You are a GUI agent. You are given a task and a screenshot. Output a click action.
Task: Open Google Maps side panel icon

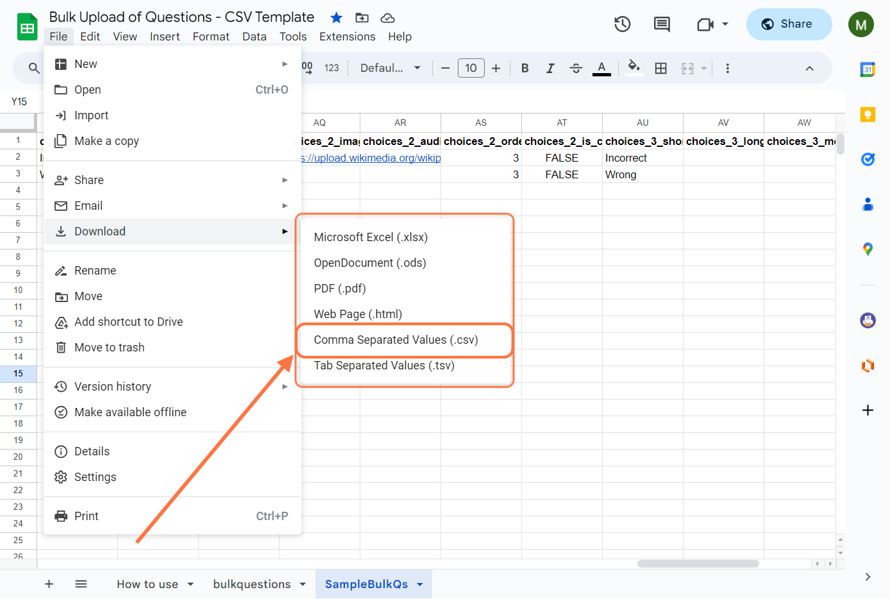[868, 249]
